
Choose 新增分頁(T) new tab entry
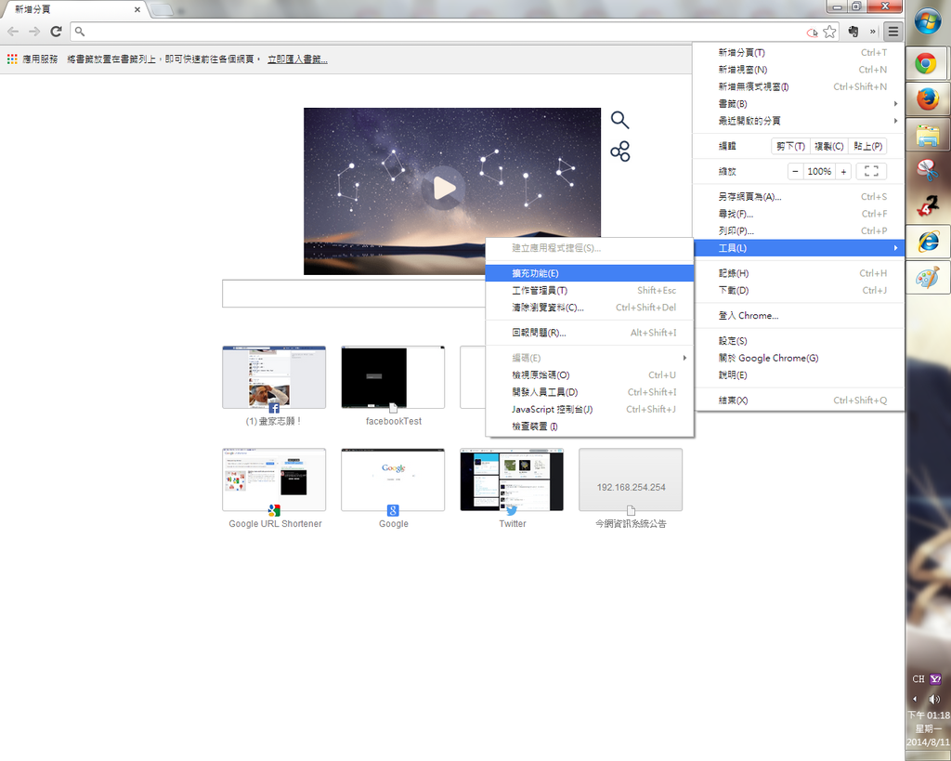click(x=799, y=53)
